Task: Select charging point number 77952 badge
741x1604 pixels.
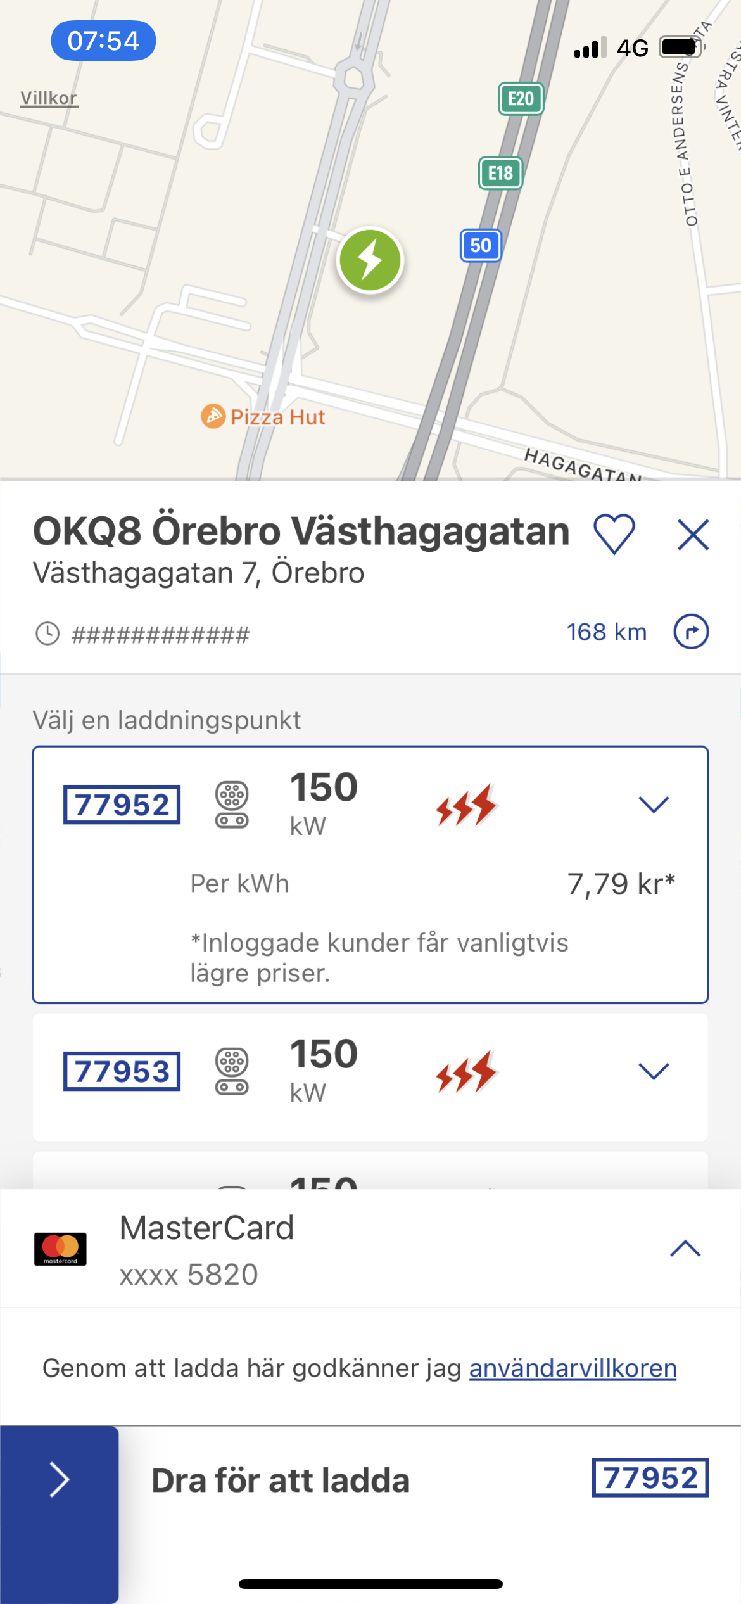Action: click(122, 805)
